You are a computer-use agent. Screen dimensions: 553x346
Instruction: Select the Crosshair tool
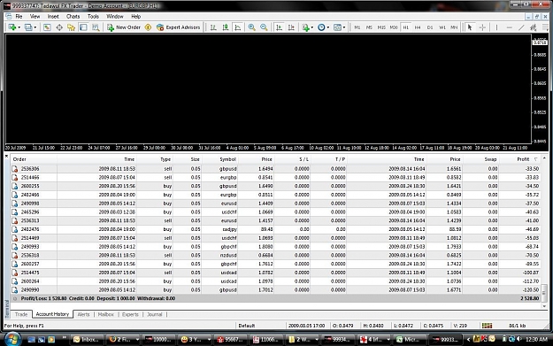[x=482, y=27]
